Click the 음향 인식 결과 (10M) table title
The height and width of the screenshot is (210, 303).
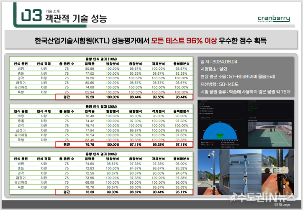point(101,59)
